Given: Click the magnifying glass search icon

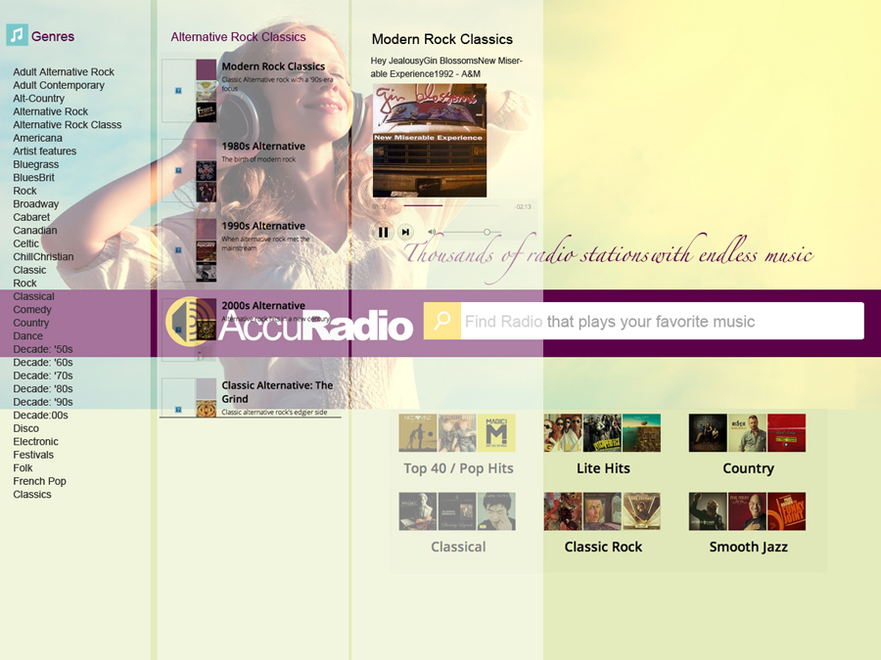Looking at the screenshot, I should tap(441, 321).
